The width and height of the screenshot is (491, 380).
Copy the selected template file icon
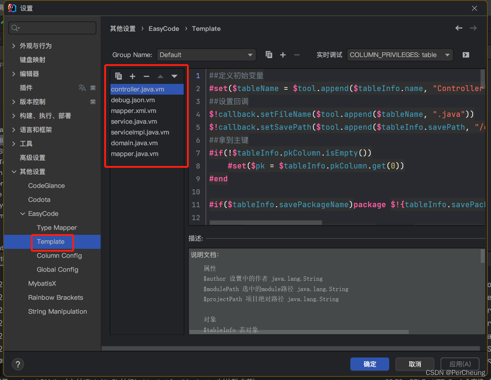[119, 76]
